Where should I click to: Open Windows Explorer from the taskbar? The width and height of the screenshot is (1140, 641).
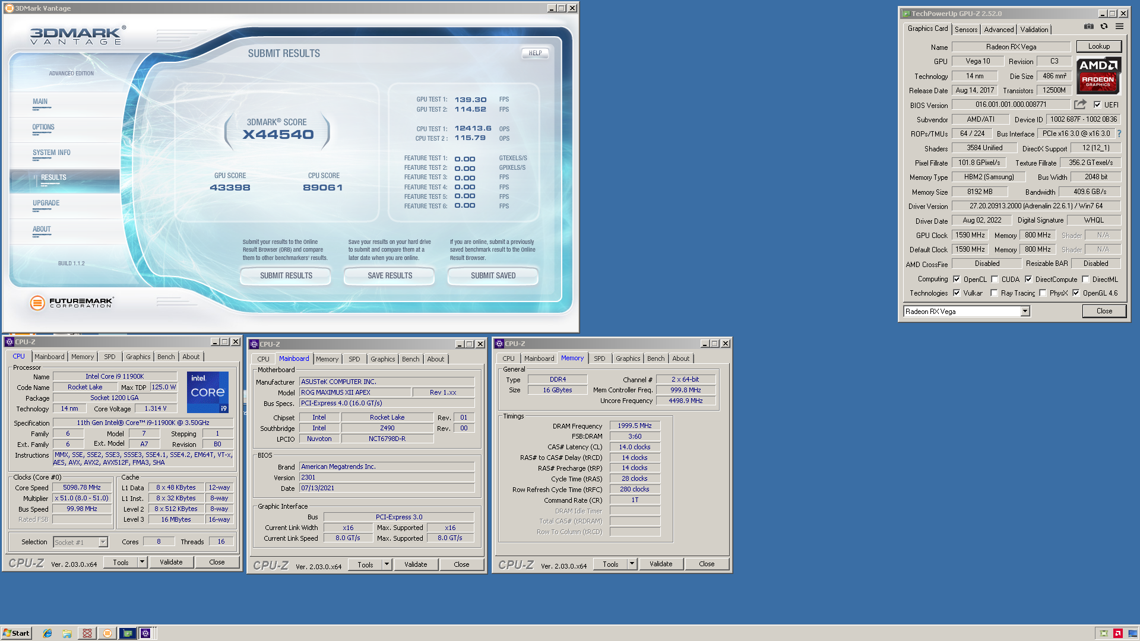(x=67, y=633)
